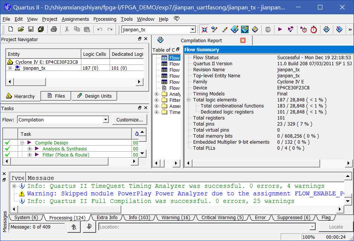
Task: Open the revision dropdown showing jianpan_tx
Action: [x=192, y=29]
